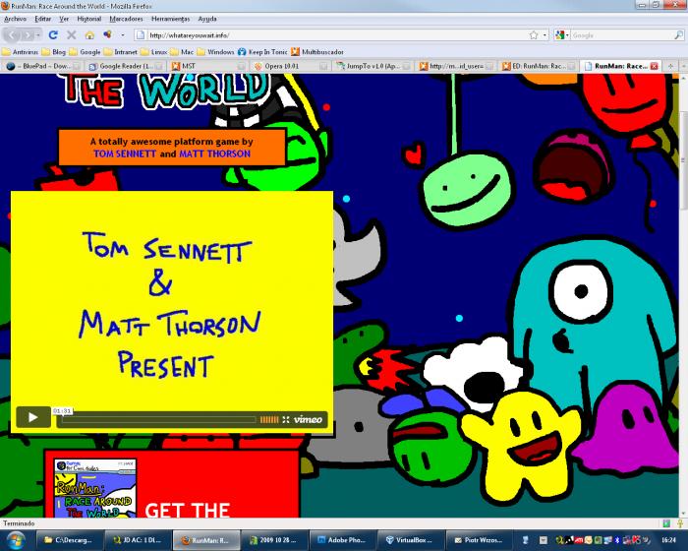The image size is (688, 551).
Task: Click the green status bar add-on icon
Action: [667, 523]
